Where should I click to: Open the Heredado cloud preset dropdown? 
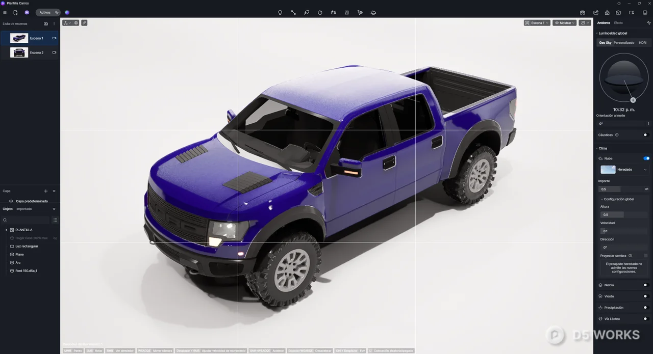pyautogui.click(x=623, y=170)
